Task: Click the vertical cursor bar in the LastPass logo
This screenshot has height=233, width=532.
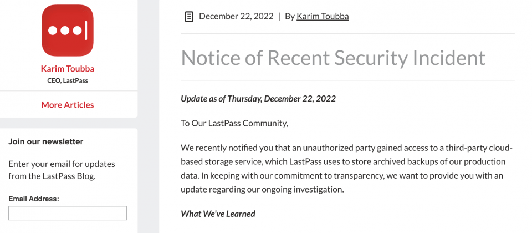Action: click(x=86, y=30)
